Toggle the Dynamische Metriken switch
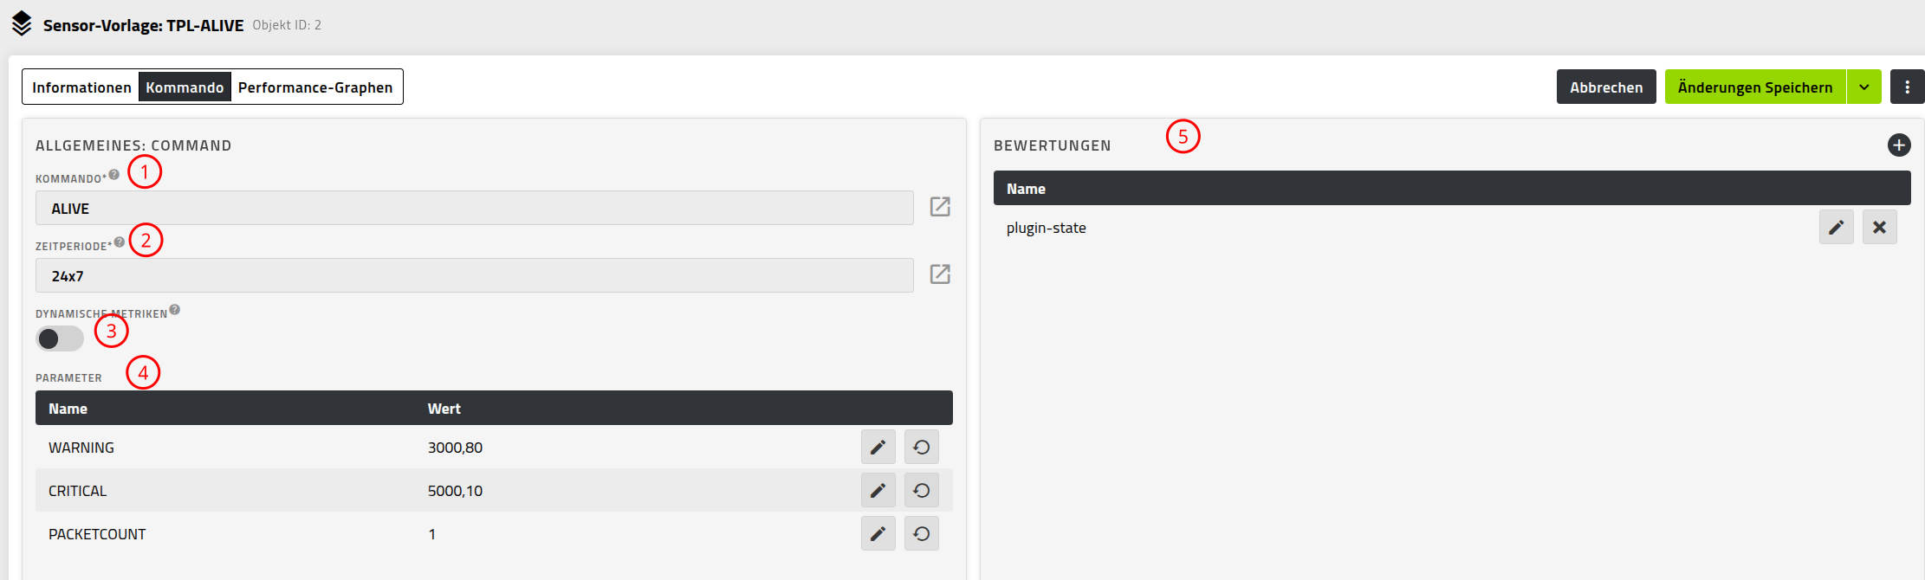 (60, 338)
